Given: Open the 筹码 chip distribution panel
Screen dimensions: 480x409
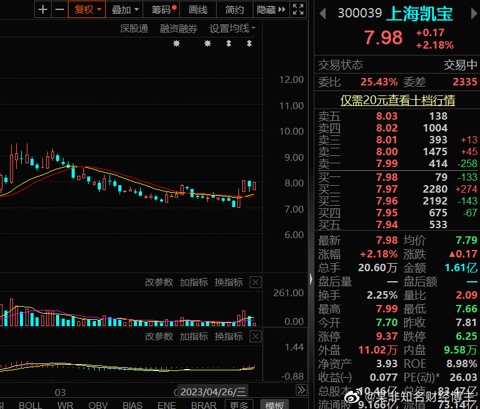Looking at the screenshot, I should (161, 9).
